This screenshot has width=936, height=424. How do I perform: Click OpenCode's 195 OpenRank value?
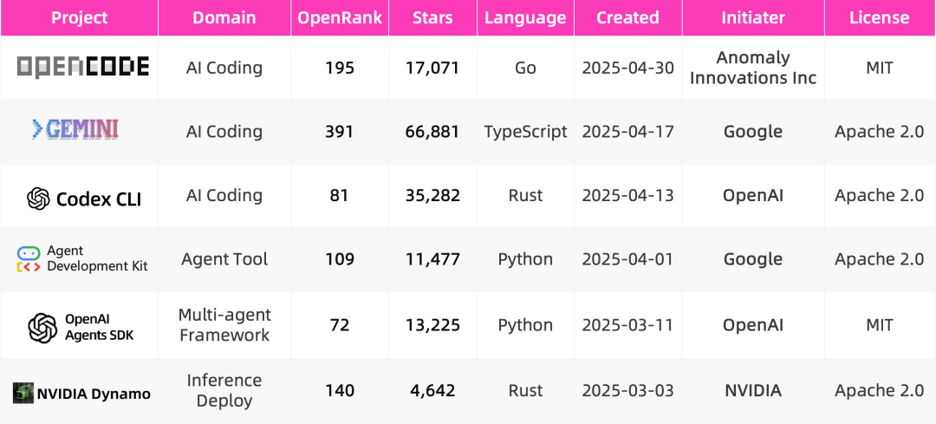340,68
